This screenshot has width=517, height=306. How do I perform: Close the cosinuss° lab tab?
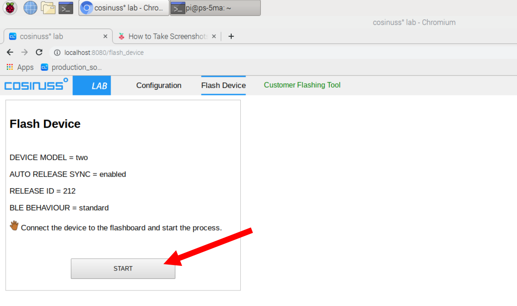click(x=105, y=36)
